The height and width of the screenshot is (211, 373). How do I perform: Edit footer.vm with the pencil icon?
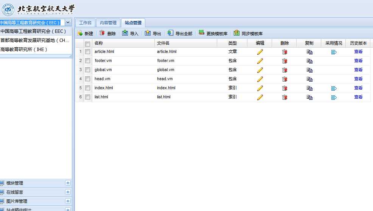pyautogui.click(x=260, y=61)
